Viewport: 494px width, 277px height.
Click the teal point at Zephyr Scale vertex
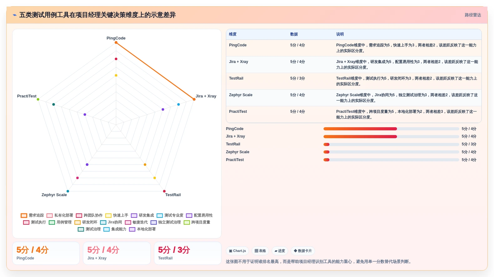(x=68, y=191)
